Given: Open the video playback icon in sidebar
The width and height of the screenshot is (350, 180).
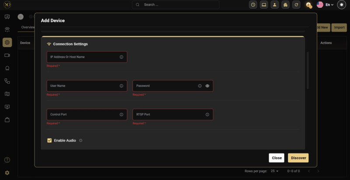Looking at the screenshot, I should (7, 107).
